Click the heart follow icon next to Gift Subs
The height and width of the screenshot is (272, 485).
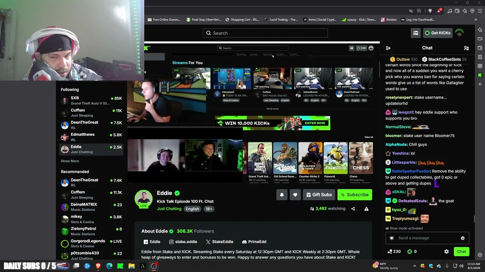pos(295,195)
